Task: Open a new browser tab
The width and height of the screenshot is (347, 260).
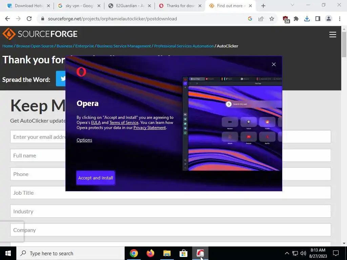Action: (x=263, y=6)
